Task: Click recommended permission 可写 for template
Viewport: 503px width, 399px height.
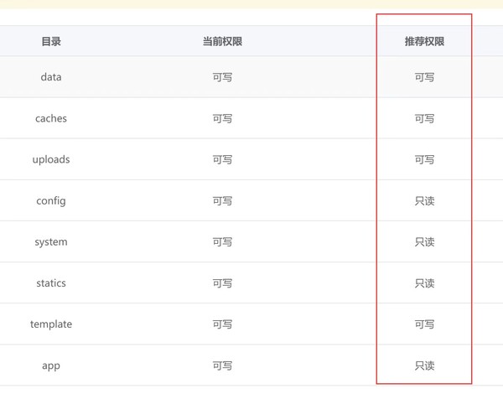Action: coord(424,324)
